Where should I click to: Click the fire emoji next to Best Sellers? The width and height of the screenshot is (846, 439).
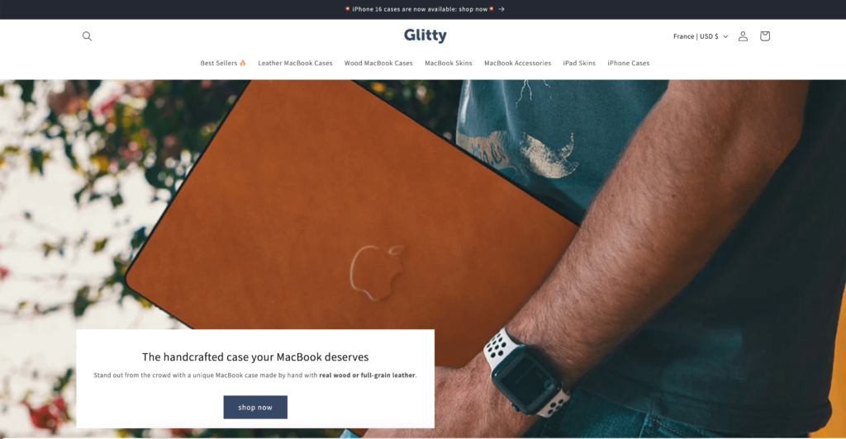[x=243, y=63]
